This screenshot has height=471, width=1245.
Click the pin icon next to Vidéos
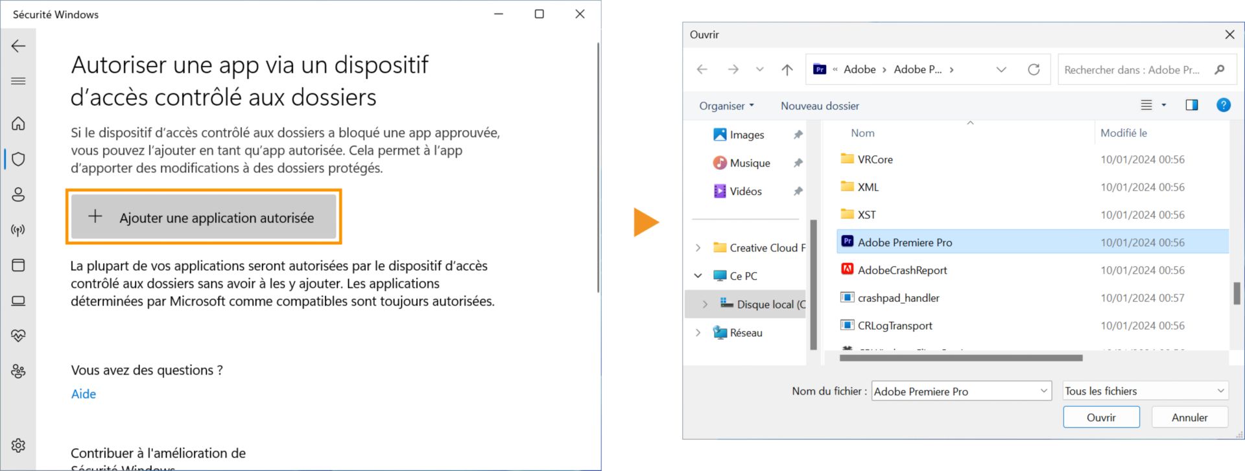[x=798, y=191]
